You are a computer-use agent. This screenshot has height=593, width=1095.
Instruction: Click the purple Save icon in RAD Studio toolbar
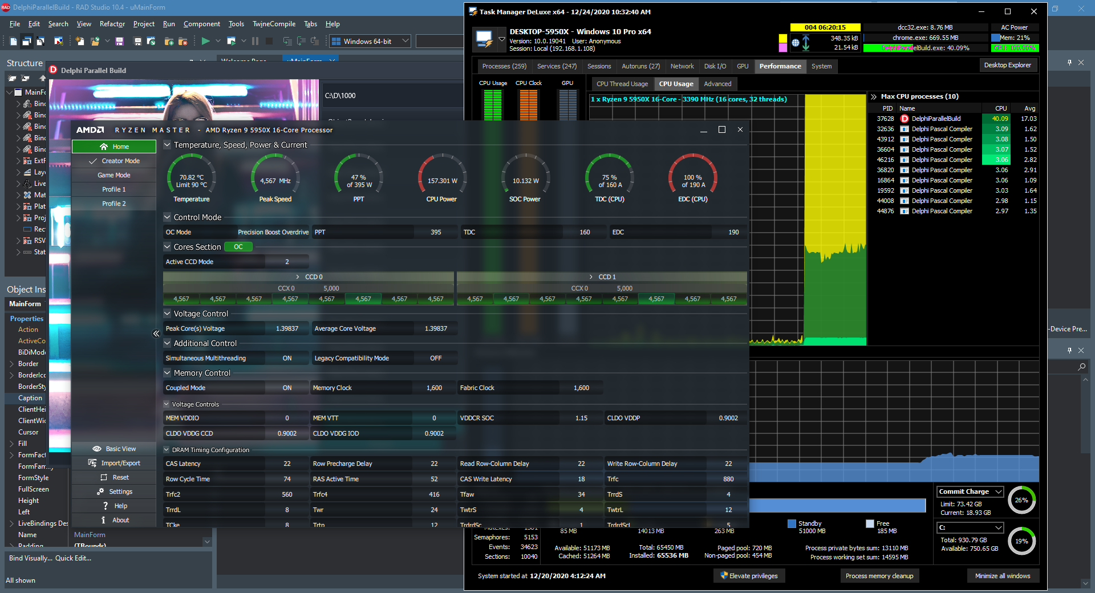click(x=119, y=41)
